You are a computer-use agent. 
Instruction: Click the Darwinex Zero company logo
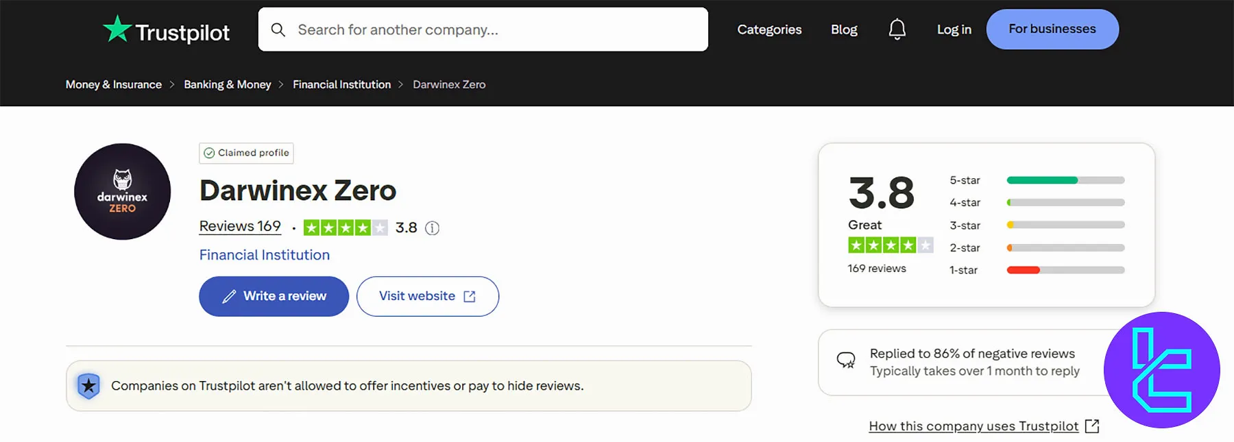[x=123, y=191]
